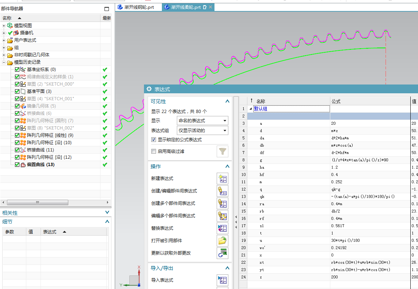
Task: Collapse the 操作 section
Action: [227, 166]
